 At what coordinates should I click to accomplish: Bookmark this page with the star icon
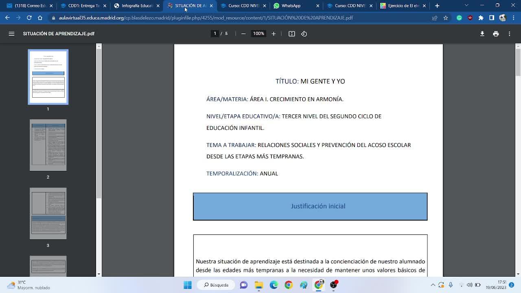446,18
